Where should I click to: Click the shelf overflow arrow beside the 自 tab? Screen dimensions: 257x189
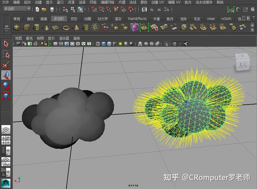point(248,19)
